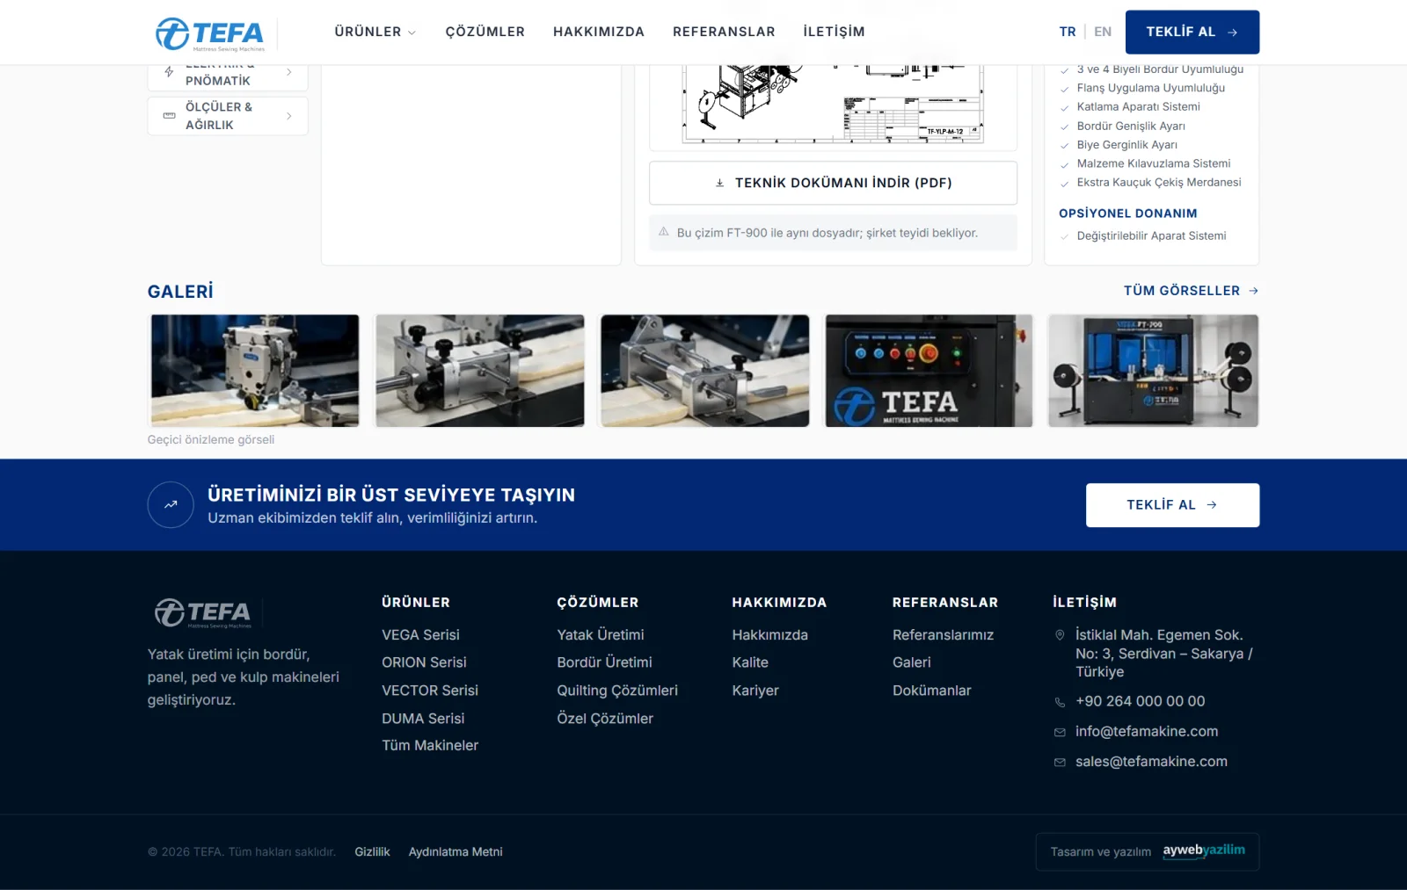Open VEGA Serisi footer link
The width and height of the screenshot is (1407, 890).
coord(420,634)
